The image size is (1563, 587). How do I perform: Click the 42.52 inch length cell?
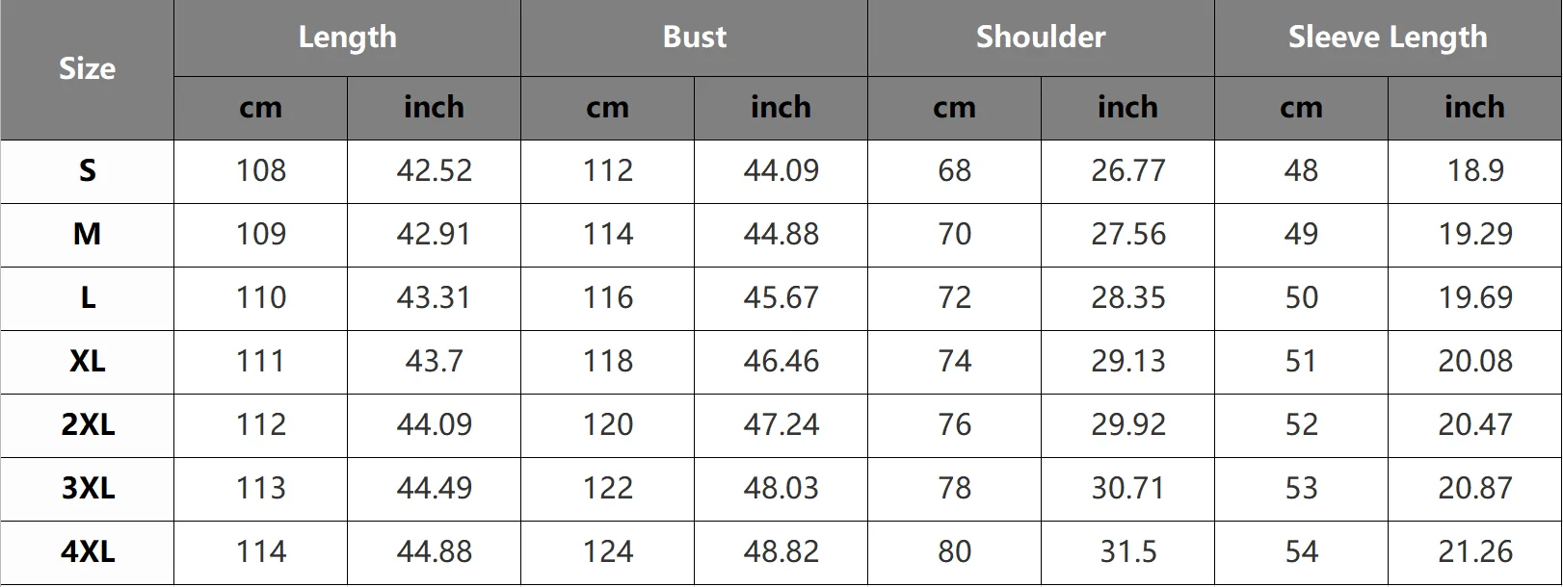click(434, 171)
